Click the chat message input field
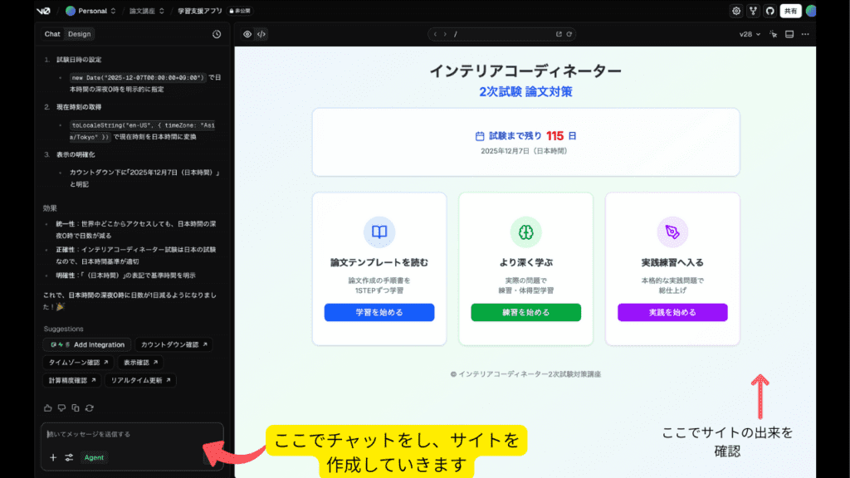 click(125, 434)
